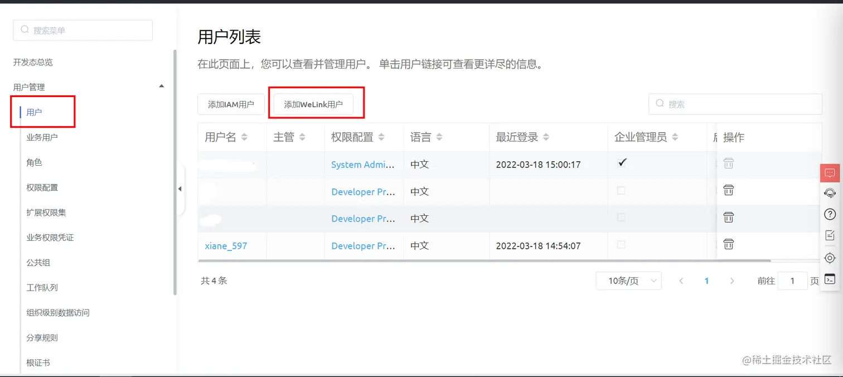This screenshot has width=843, height=377.
Task: Sort the table by 用户名 column
Action: pyautogui.click(x=244, y=137)
